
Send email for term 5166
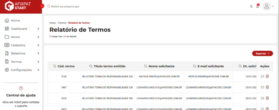[x=262, y=77]
